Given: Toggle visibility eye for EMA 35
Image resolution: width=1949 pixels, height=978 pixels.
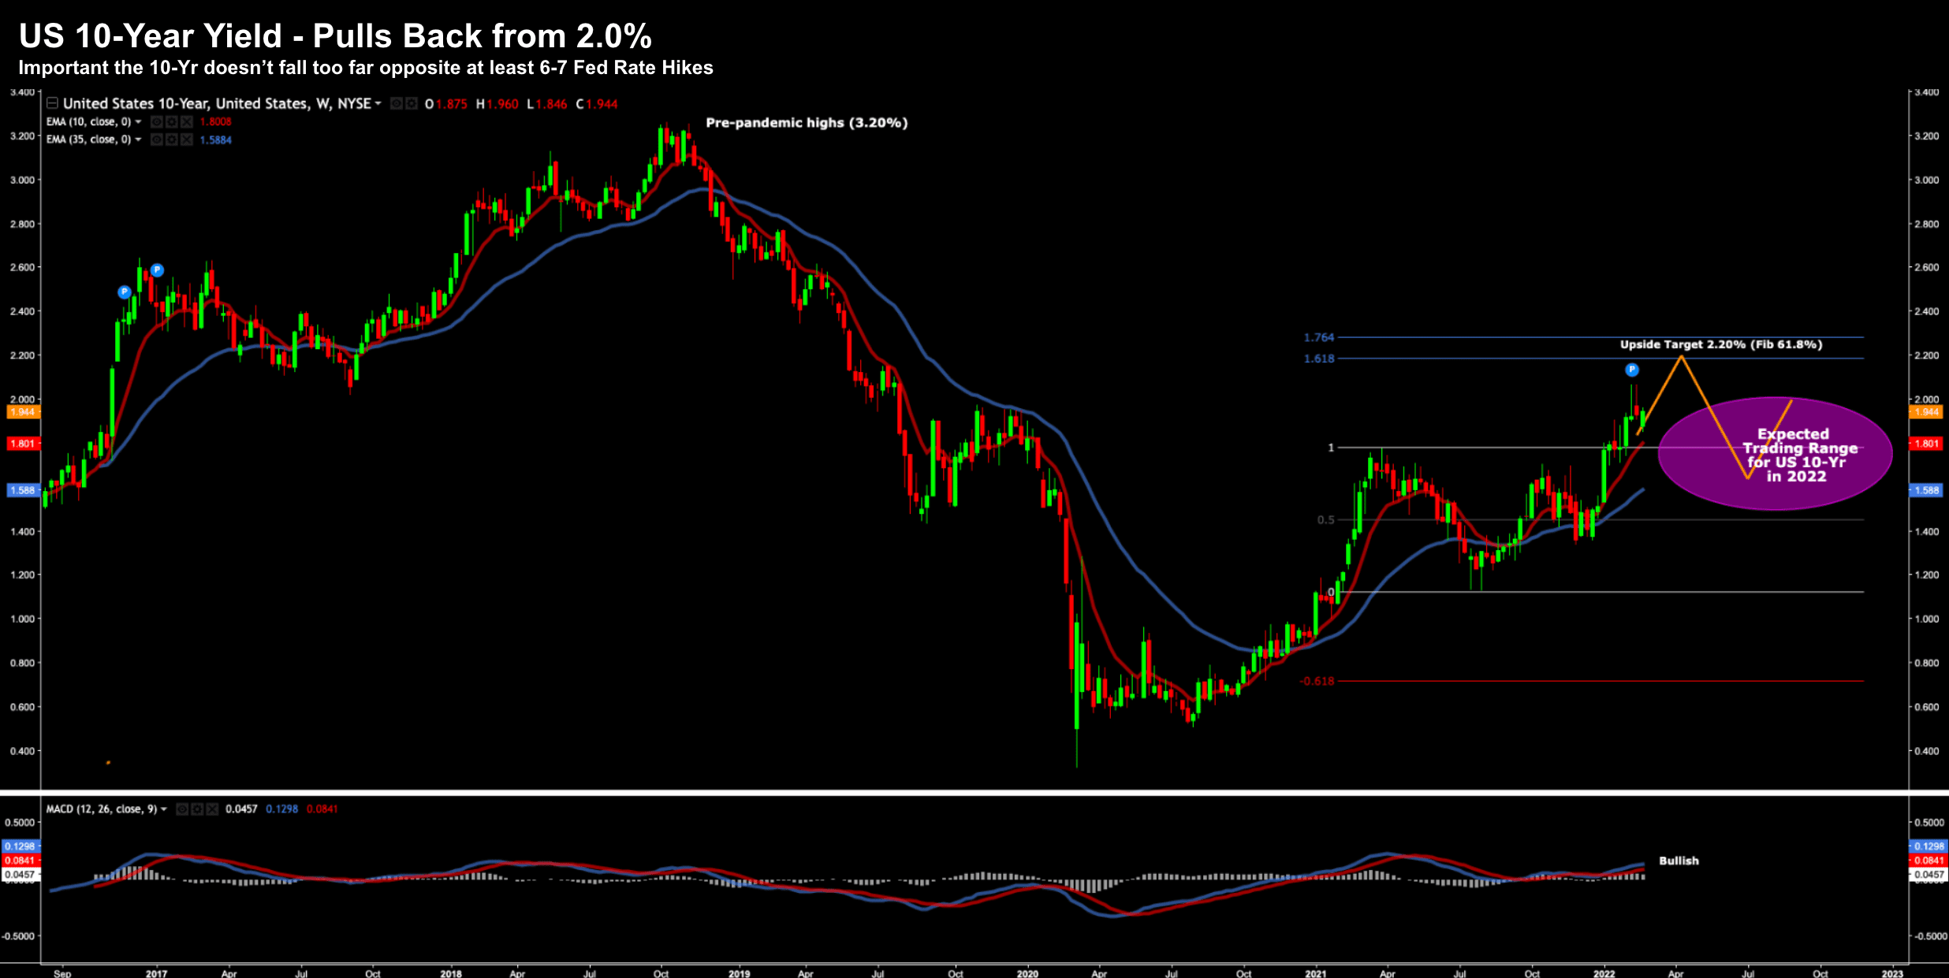Looking at the screenshot, I should pos(157,139).
